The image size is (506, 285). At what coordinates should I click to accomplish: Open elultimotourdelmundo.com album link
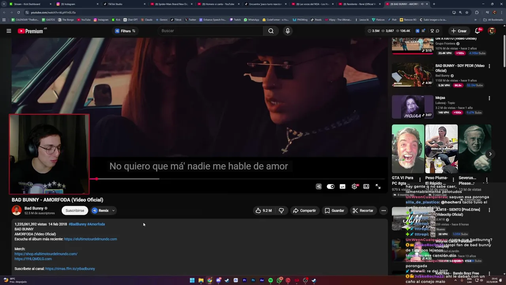[x=91, y=239]
